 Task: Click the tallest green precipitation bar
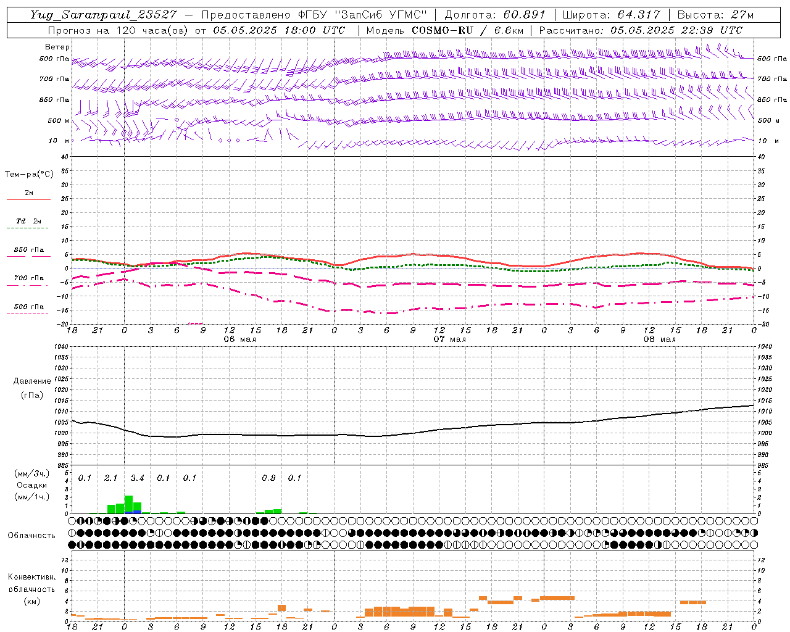128,504
